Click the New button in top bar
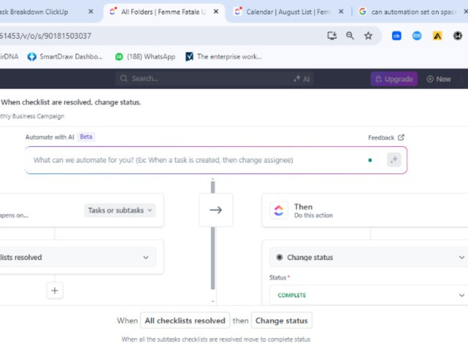468x351 pixels. [439, 79]
